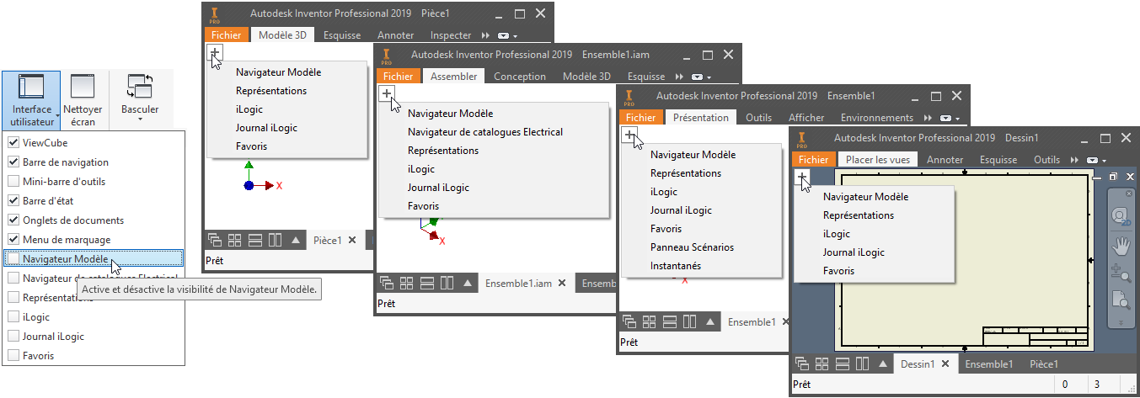Uncheck Onglets de documents
Viewport: 1140px width, 398px height.
tap(13, 220)
